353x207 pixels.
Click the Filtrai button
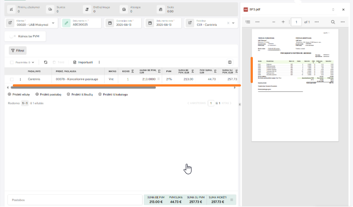point(18,51)
